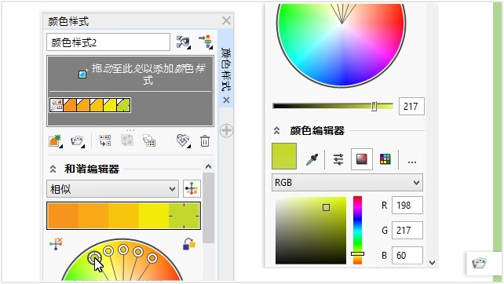Open the import color styles icon
The height and width of the screenshot is (284, 504).
[206, 42]
